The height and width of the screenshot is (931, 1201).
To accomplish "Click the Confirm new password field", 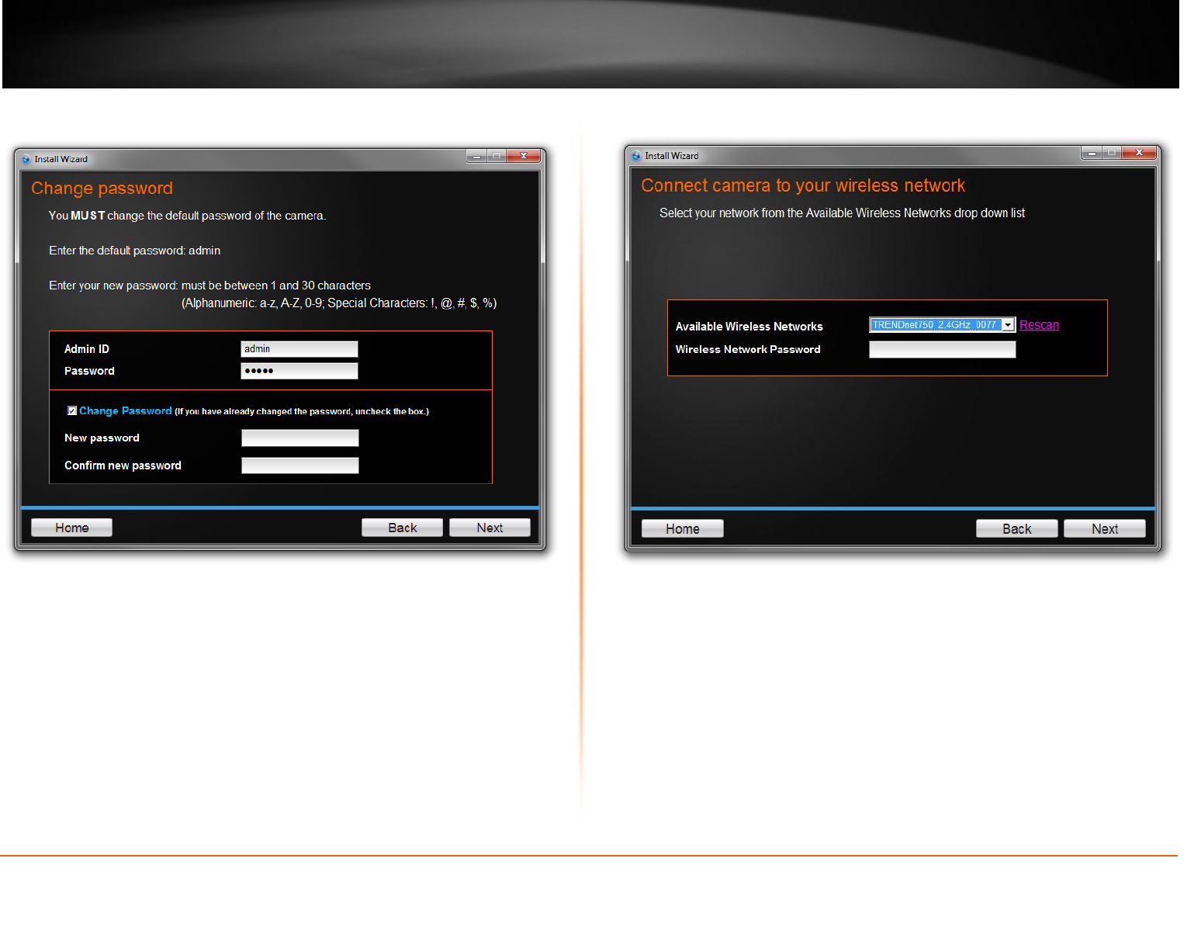I will click(300, 465).
